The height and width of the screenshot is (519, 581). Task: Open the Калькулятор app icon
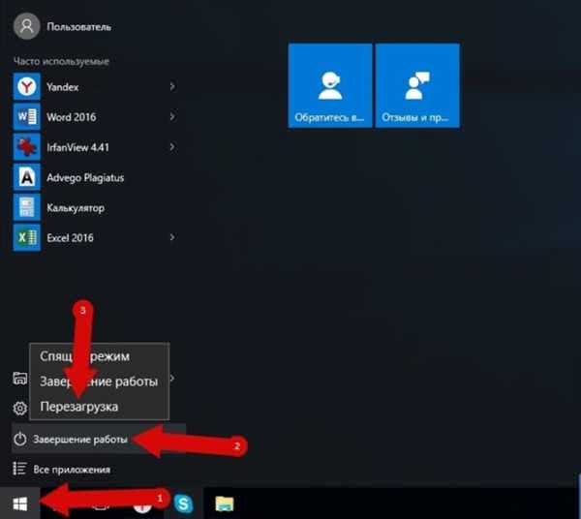pos(27,208)
